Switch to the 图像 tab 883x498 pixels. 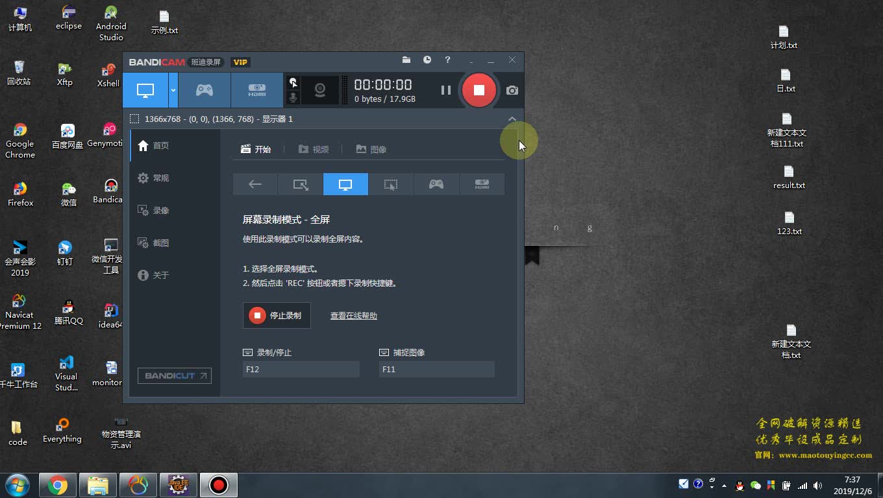pos(371,149)
